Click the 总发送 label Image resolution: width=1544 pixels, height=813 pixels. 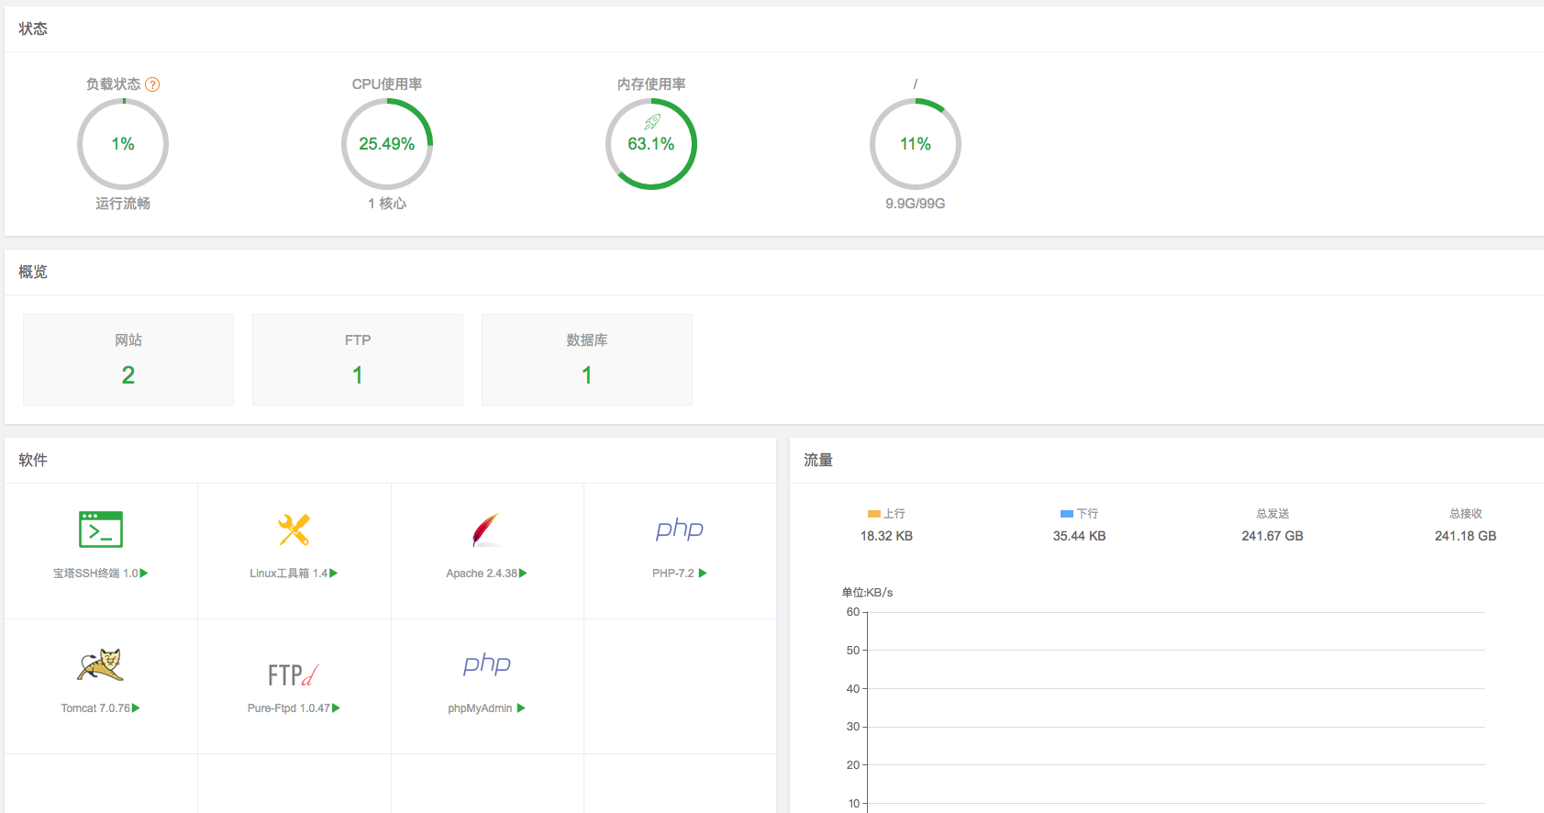tap(1272, 514)
